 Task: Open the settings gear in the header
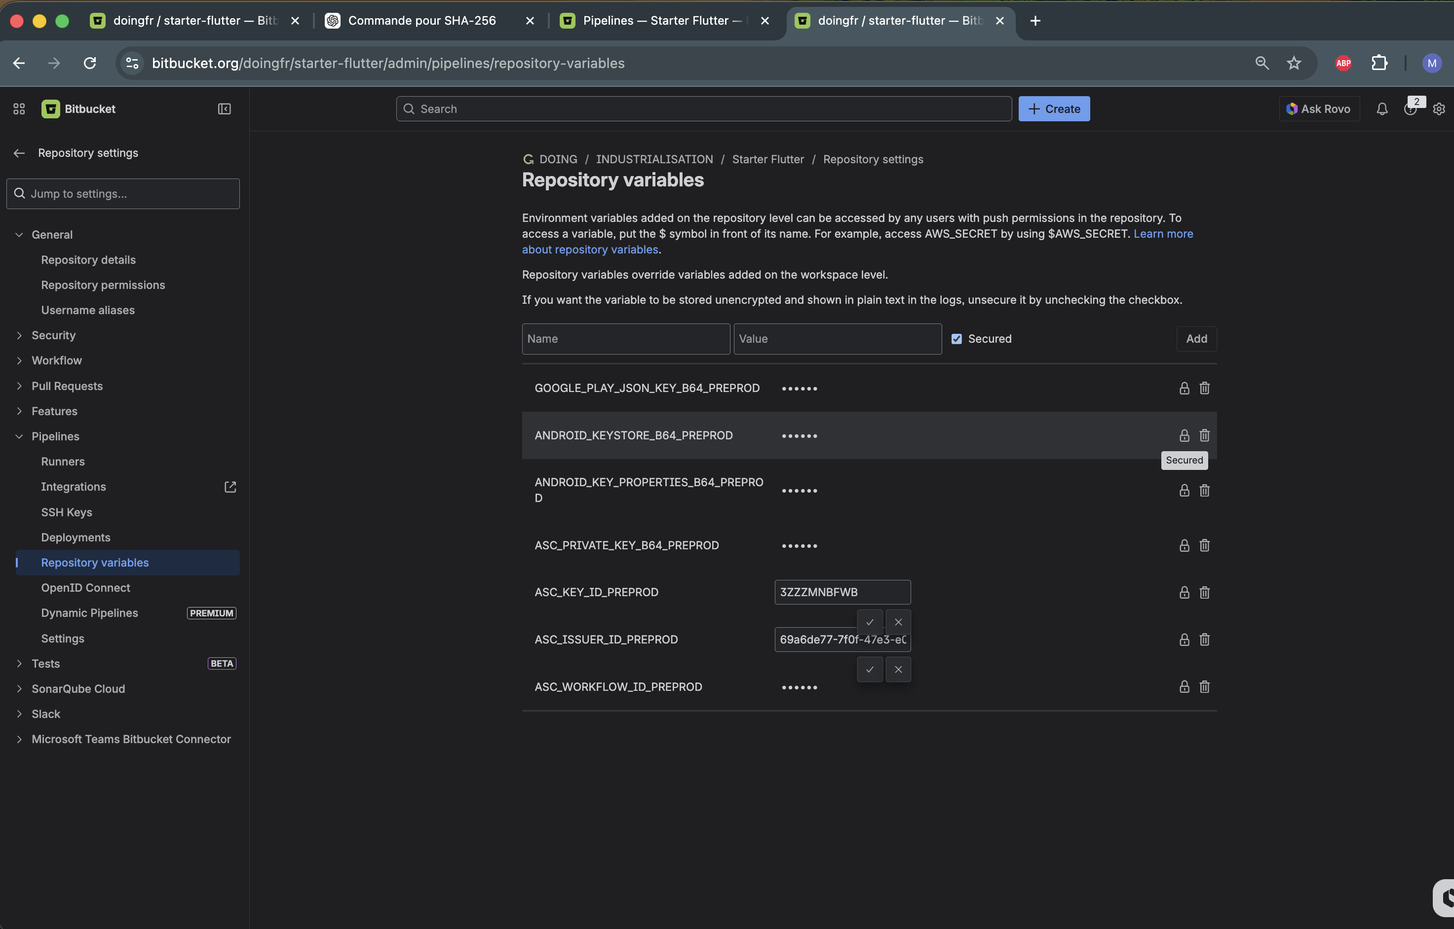pyautogui.click(x=1439, y=108)
